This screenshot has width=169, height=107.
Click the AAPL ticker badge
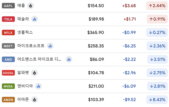pyautogui.click(x=8, y=6)
